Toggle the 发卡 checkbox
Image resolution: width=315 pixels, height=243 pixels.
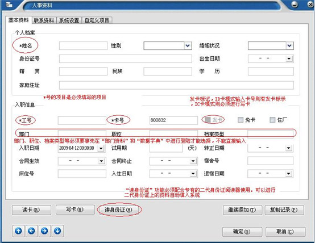coord(208,120)
